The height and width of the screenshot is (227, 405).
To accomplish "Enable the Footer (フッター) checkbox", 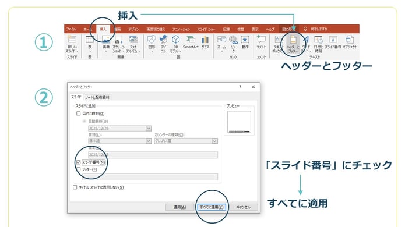I will click(x=79, y=169).
